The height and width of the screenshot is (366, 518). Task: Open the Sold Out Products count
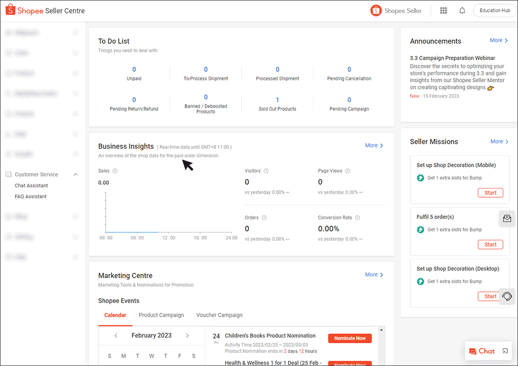[x=277, y=100]
